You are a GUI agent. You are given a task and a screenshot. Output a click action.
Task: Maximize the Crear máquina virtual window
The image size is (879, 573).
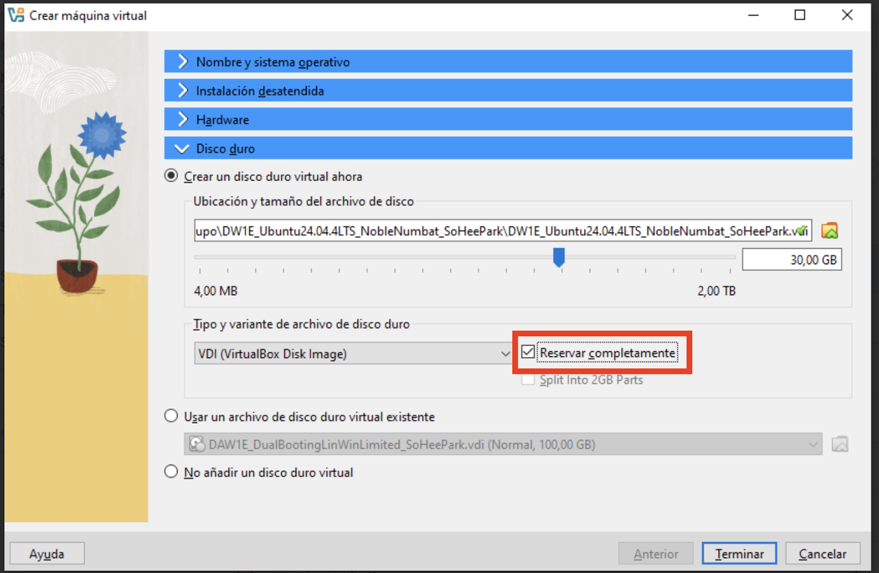click(800, 15)
